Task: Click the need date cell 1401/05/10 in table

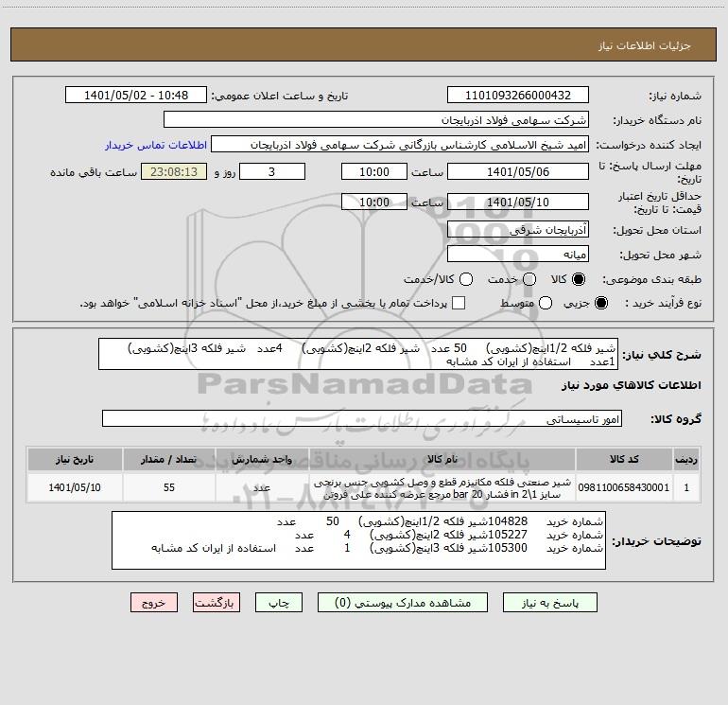Action: [x=75, y=487]
